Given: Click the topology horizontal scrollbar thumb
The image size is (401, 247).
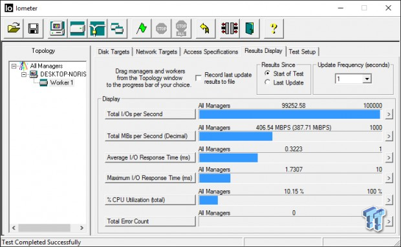Looking at the screenshot, I should coord(44,228).
